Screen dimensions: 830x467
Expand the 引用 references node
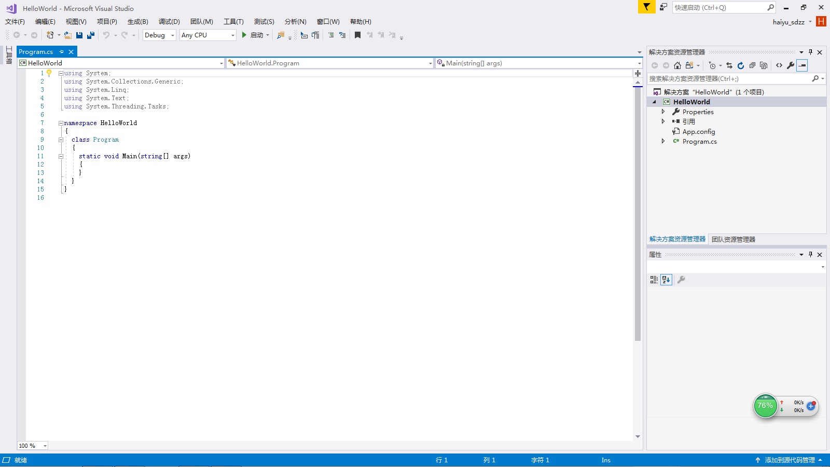tap(663, 121)
